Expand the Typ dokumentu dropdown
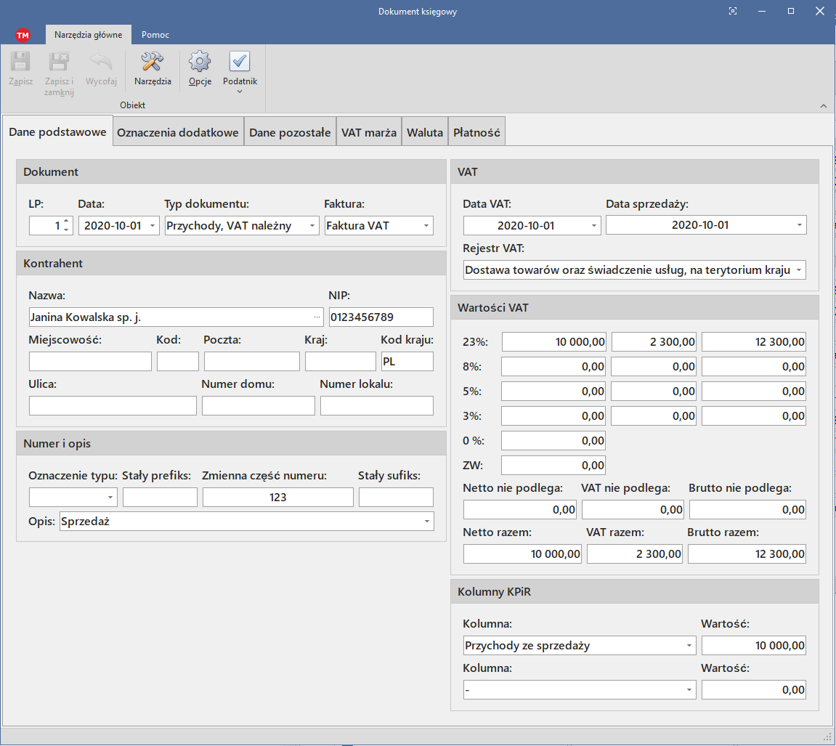836x746 pixels. [312, 226]
